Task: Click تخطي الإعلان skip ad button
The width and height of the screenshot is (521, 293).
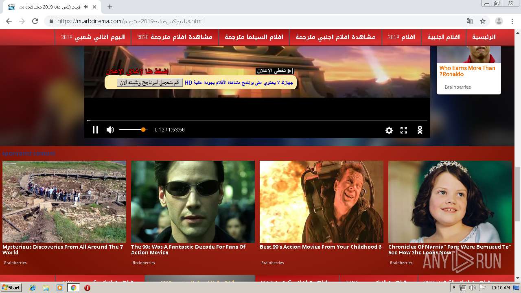Action: pyautogui.click(x=275, y=71)
